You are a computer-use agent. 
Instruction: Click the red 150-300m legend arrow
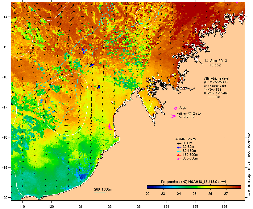coord(179,155)
